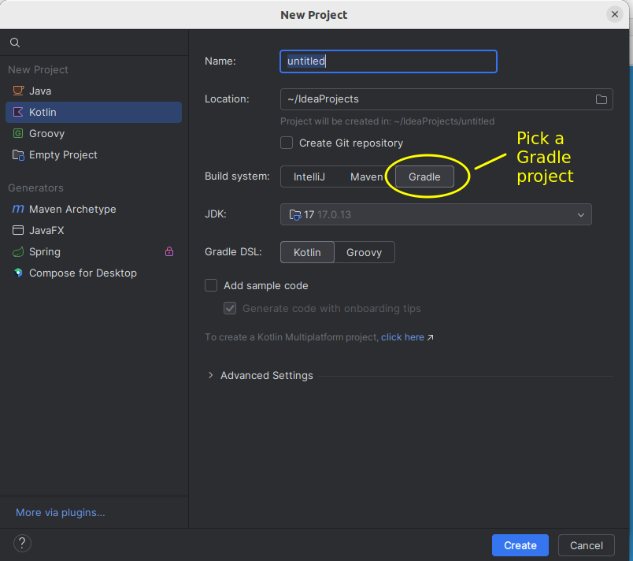The height and width of the screenshot is (561, 633).
Task: Select Kotlin project type
Action: (x=94, y=113)
